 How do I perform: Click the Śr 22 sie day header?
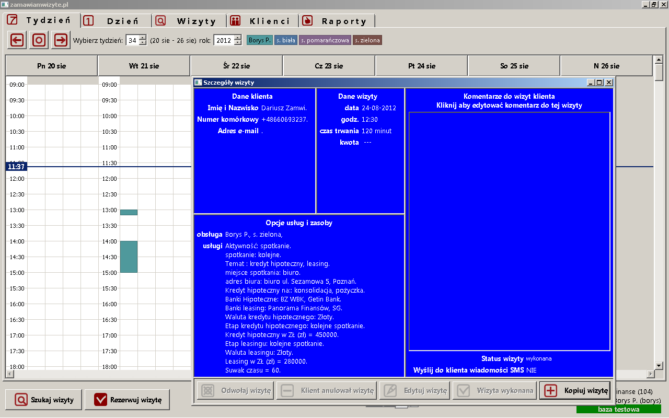pyautogui.click(x=236, y=66)
